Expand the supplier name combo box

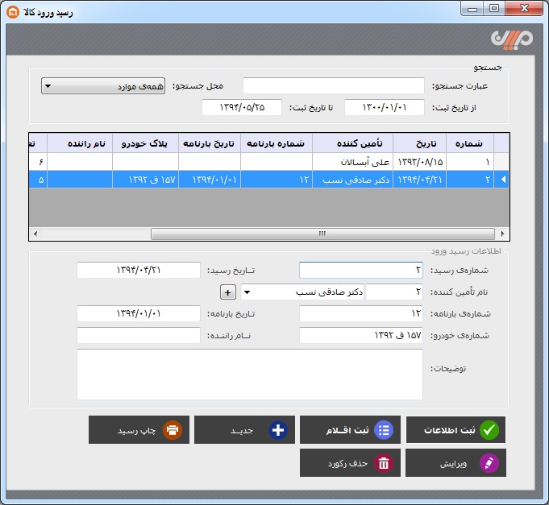tap(247, 292)
